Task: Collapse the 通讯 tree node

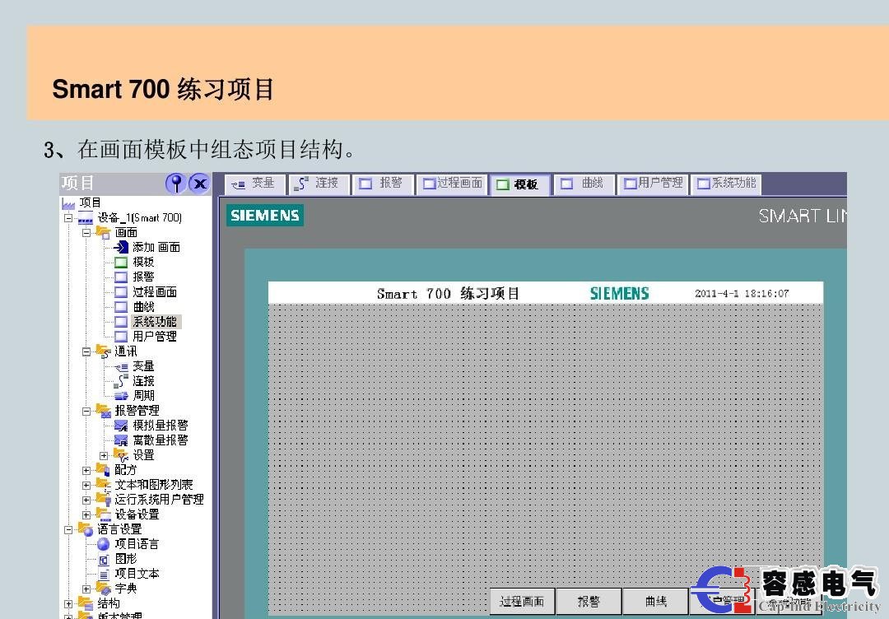Action: tap(86, 351)
